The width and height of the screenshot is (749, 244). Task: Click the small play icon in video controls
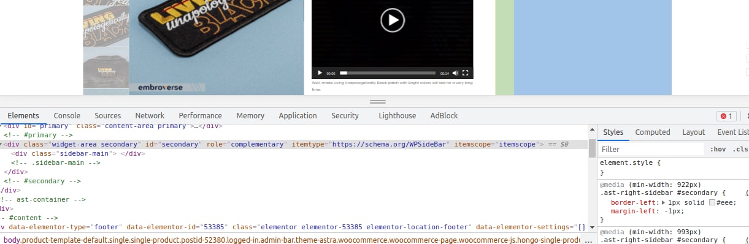pos(320,73)
